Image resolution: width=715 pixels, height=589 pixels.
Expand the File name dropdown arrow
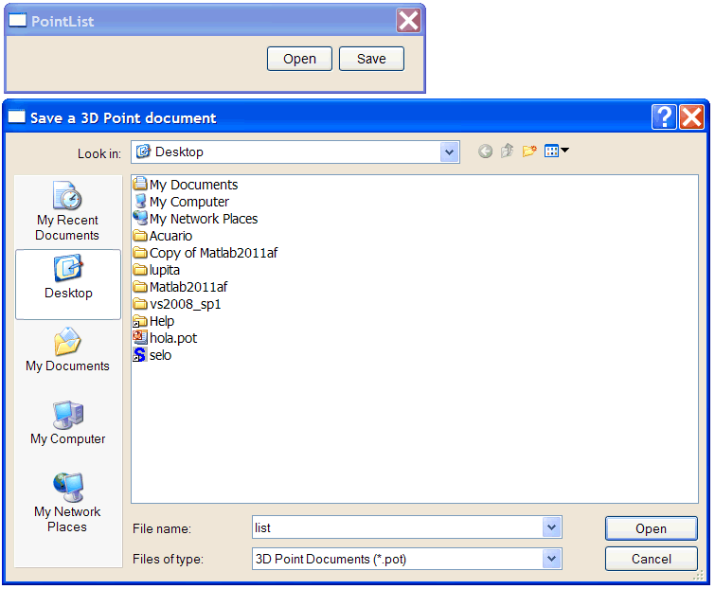coord(552,527)
